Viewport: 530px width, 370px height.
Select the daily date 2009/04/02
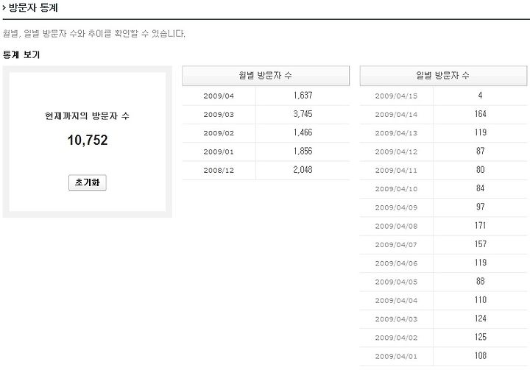click(x=396, y=338)
